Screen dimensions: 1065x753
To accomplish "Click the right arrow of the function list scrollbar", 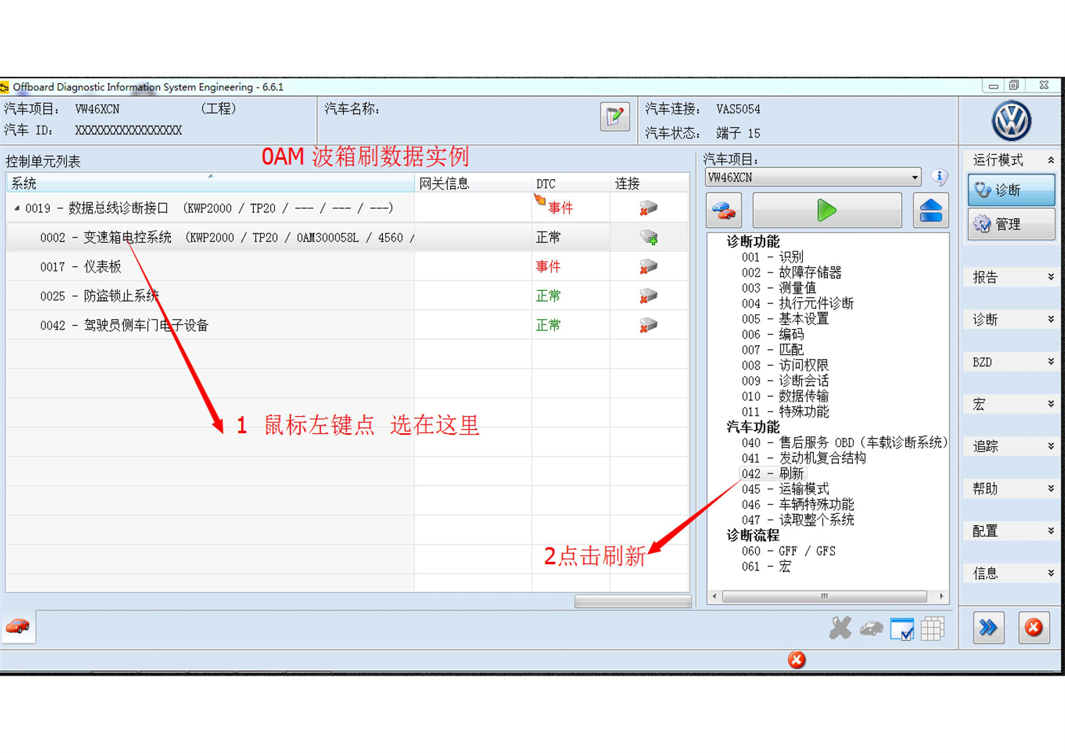I will pos(942,596).
